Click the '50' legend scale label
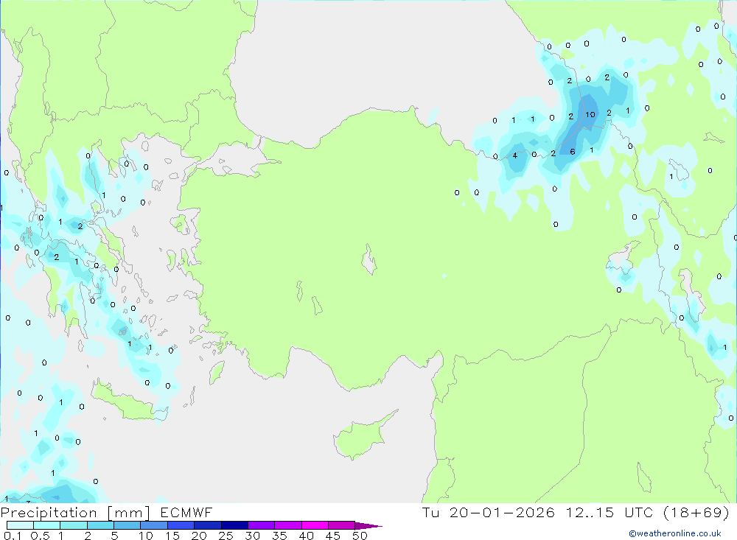737x540 pixels. point(360,536)
